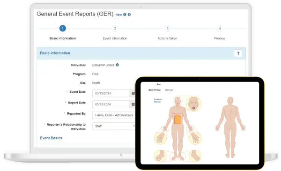Click the Event Information step label
This screenshot has height=171, width=281.
[115, 38]
